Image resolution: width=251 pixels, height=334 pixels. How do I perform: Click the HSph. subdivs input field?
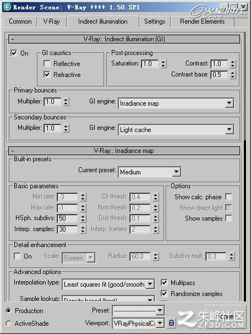67,218
